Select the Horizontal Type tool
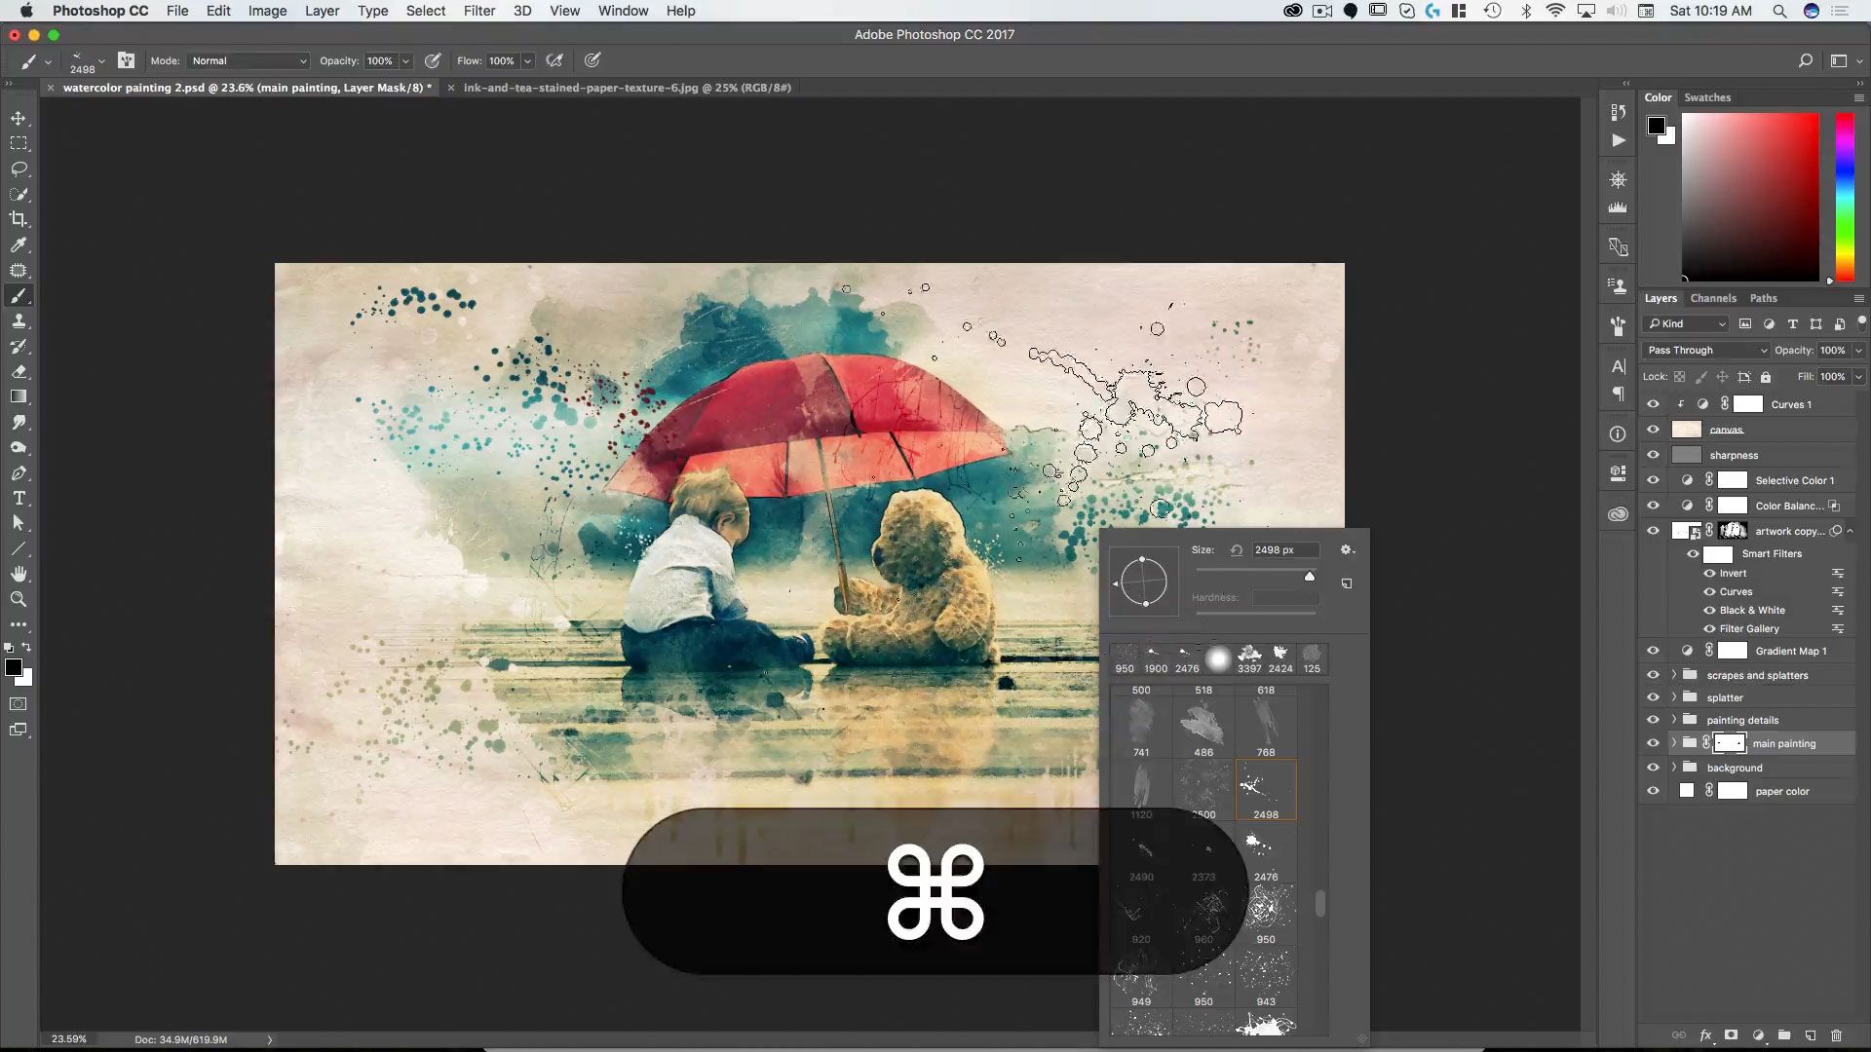Viewport: 1871px width, 1052px height. [x=19, y=498]
